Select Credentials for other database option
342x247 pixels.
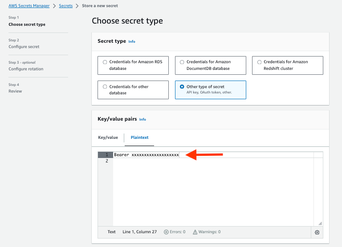[133, 90]
